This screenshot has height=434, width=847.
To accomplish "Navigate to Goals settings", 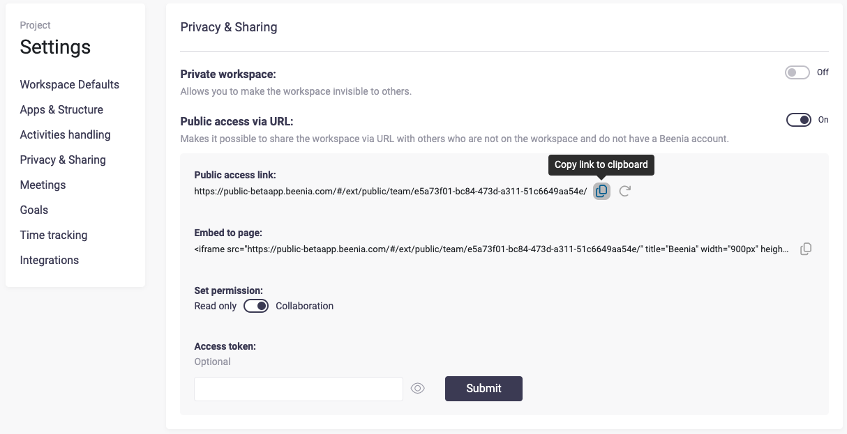I will (34, 210).
